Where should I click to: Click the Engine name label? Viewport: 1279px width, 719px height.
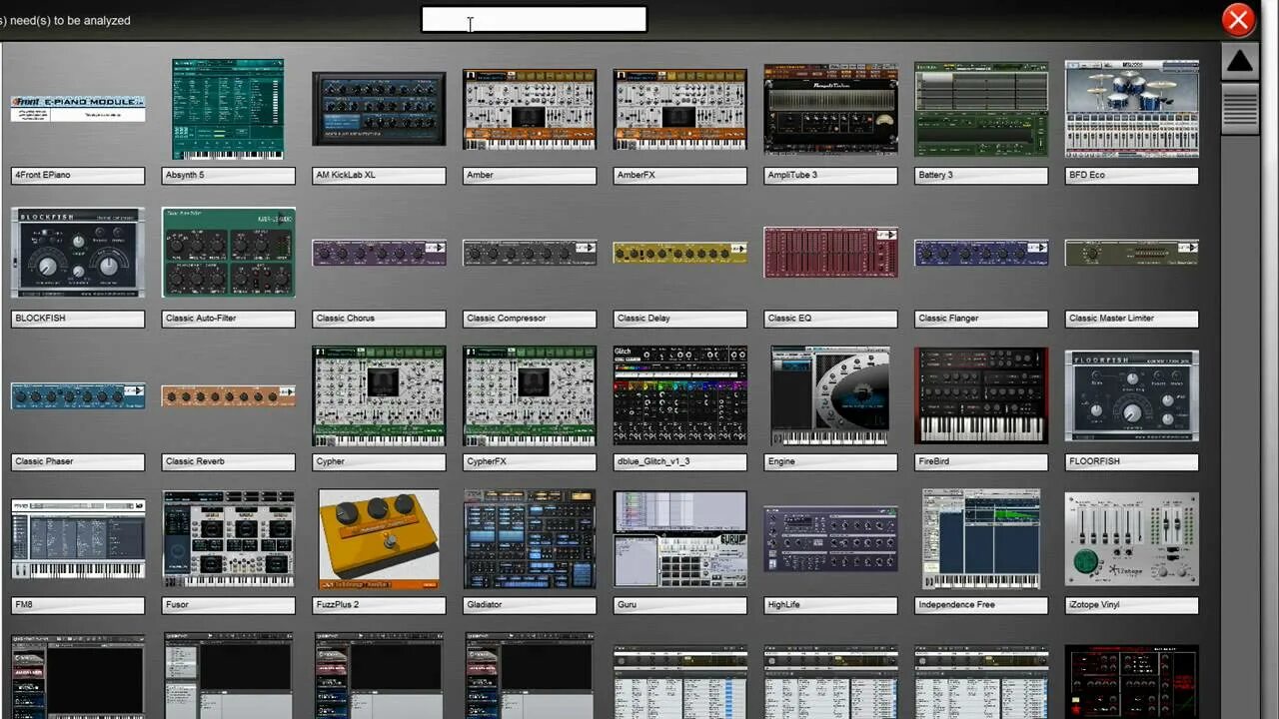coord(830,461)
